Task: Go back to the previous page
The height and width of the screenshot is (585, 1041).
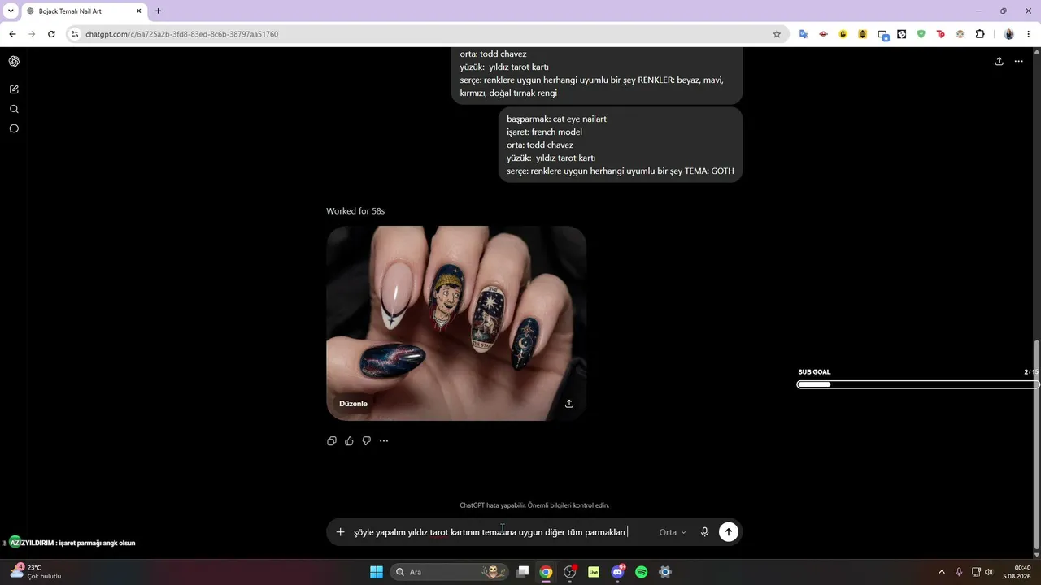Action: click(12, 34)
